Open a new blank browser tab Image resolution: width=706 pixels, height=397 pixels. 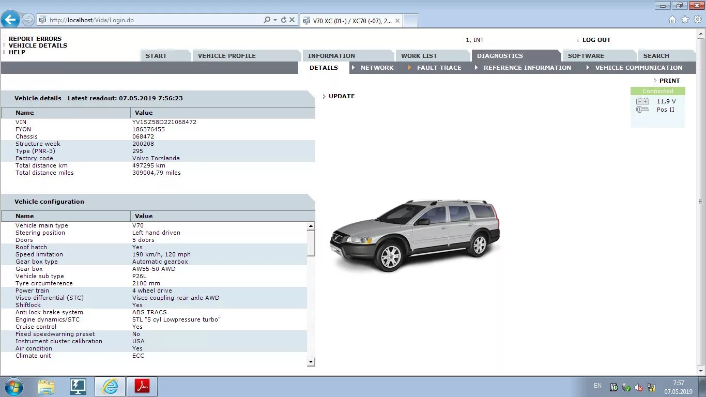pyautogui.click(x=410, y=21)
